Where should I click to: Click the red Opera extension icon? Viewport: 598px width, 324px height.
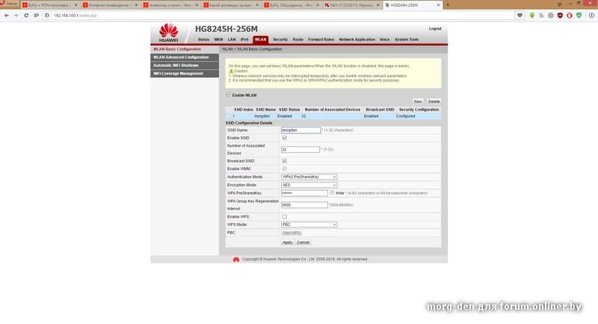570,16
